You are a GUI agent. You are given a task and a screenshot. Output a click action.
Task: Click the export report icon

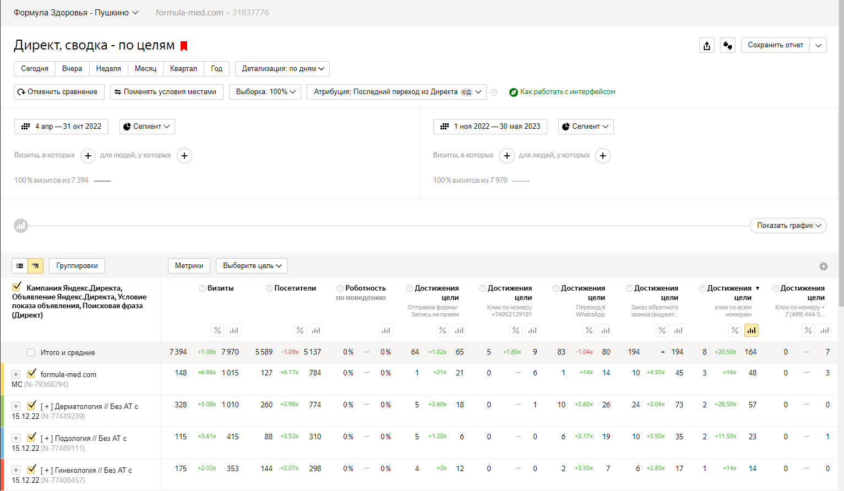[707, 46]
